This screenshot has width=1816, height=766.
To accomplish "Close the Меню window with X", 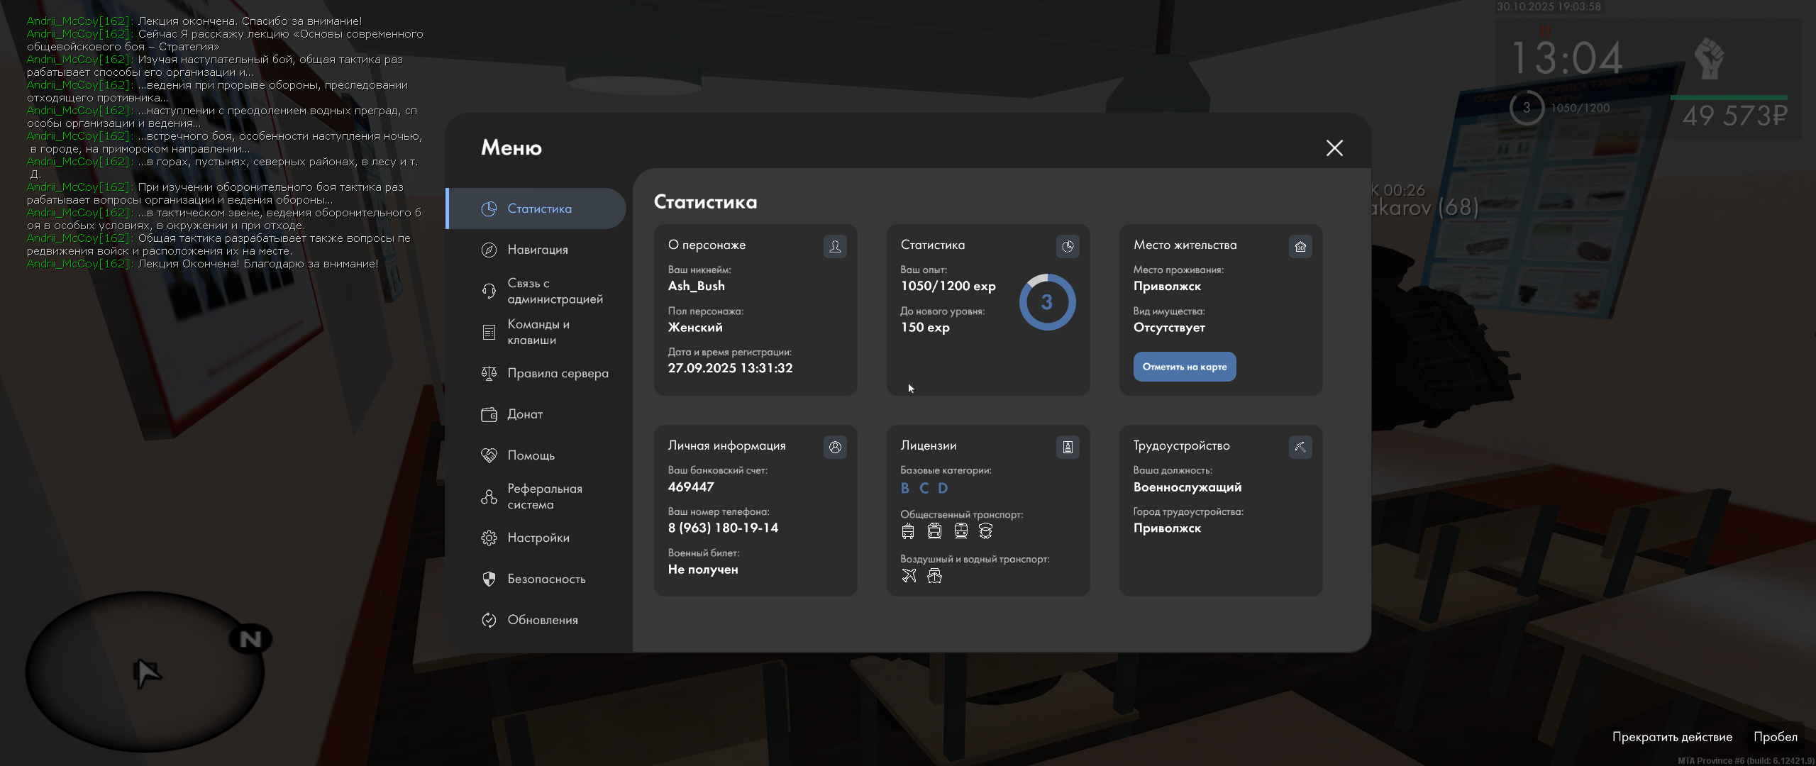I will click(1334, 148).
